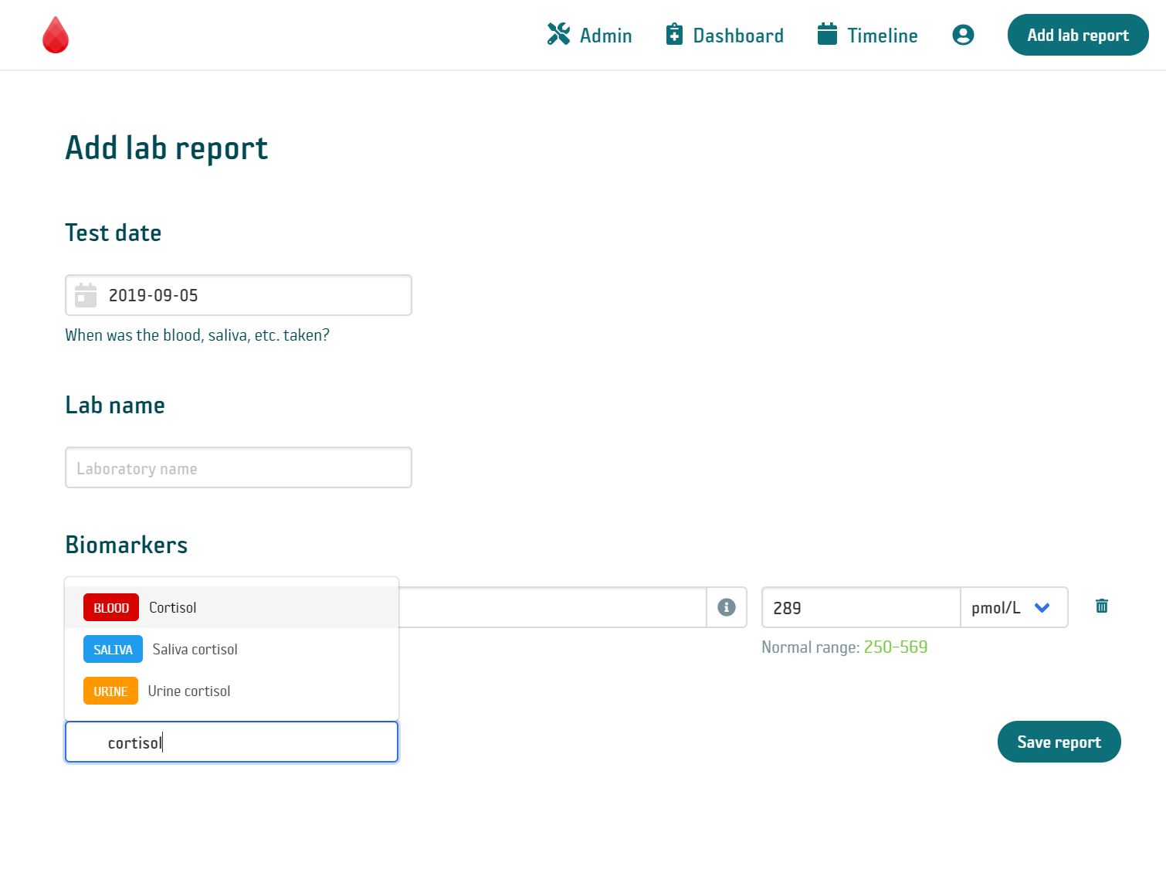Click the red blood drop logo
The height and width of the screenshot is (890, 1166).
(56, 36)
